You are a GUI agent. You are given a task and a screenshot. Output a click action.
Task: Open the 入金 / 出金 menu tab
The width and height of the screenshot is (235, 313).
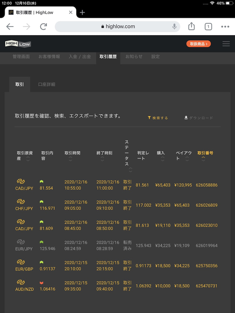[x=80, y=57]
